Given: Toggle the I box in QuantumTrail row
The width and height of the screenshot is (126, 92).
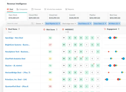Looking at the screenshot, I should (87, 86).
